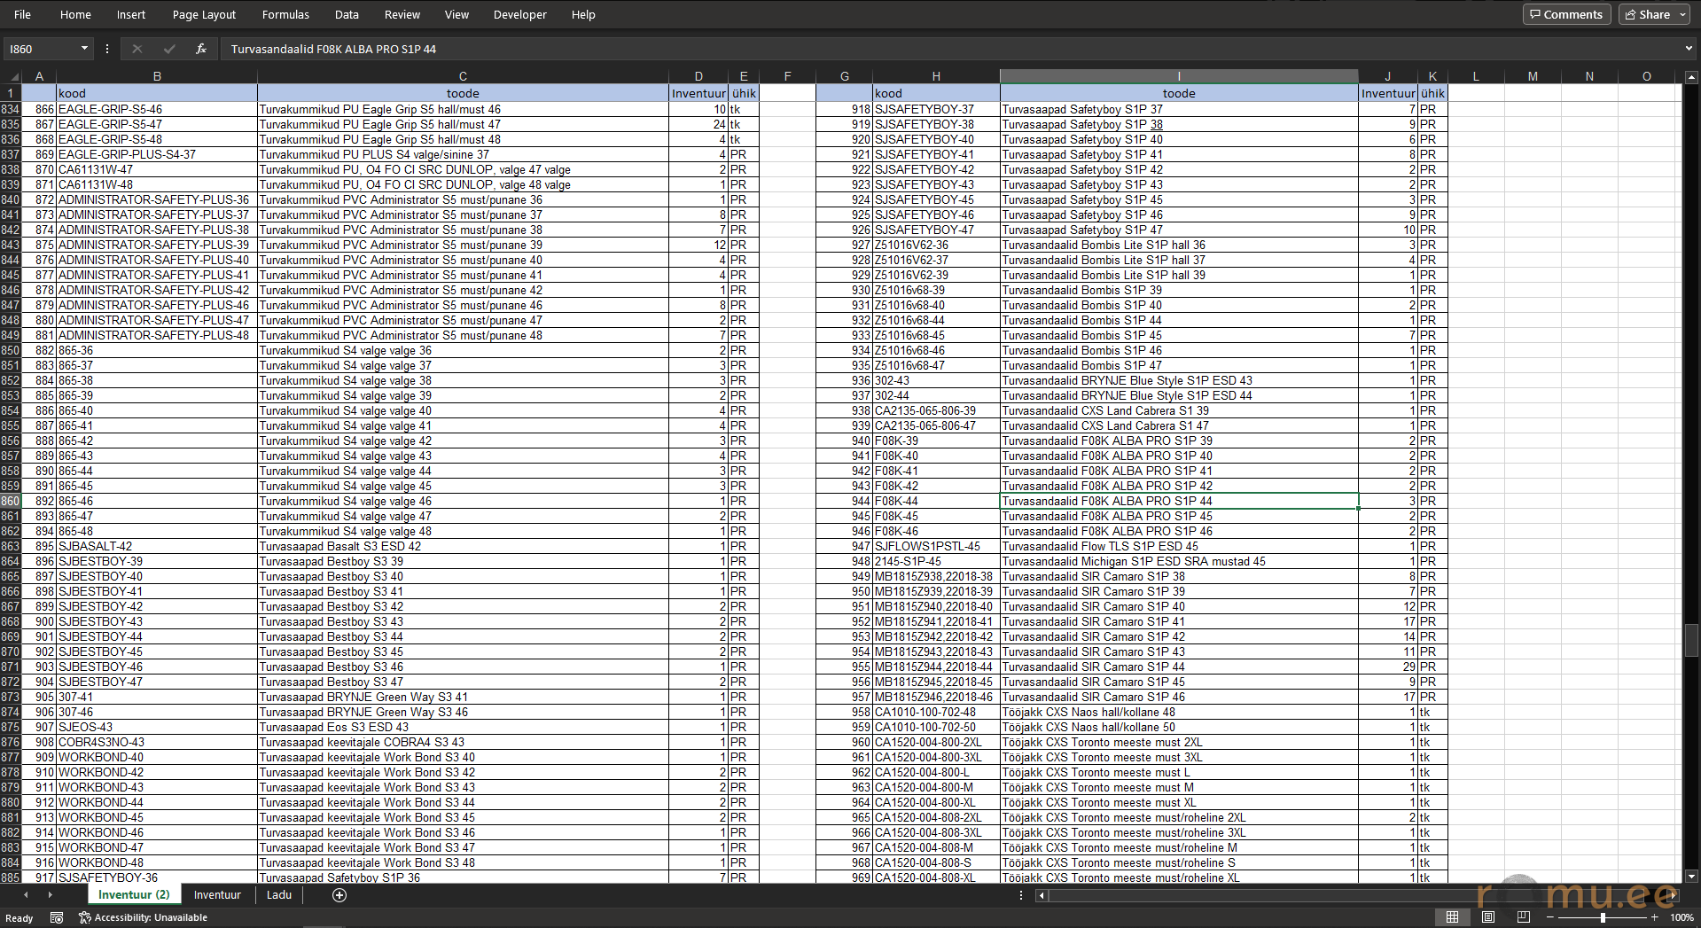Select cell 'Turvasaapad Eos S3 ESD 43'
1701x928 pixels.
(x=463, y=727)
